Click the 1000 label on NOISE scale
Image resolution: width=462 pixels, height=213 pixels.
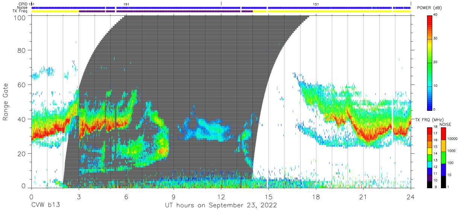451,151
